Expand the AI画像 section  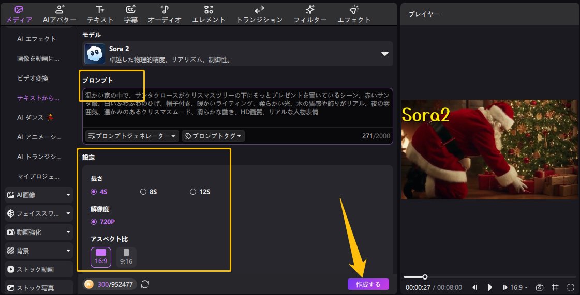(39, 195)
